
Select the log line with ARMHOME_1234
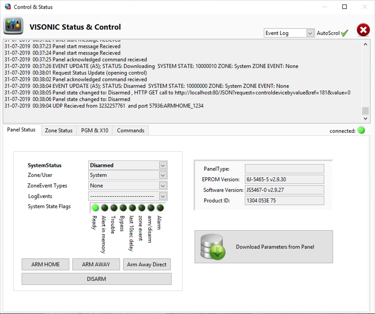pos(104,106)
